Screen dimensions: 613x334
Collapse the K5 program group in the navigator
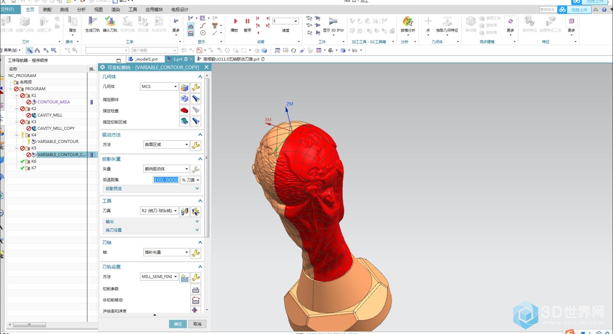17,148
